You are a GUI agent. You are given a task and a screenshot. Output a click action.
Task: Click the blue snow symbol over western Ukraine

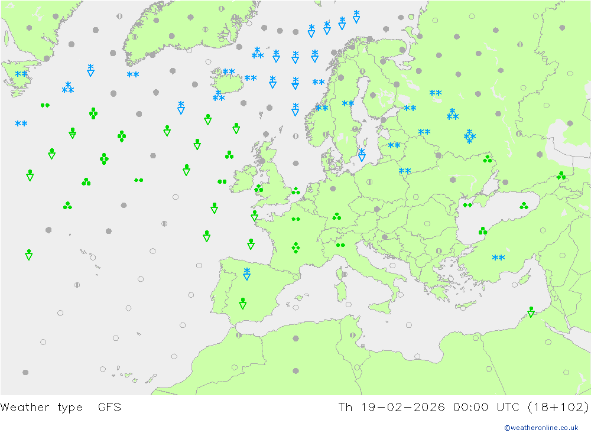[404, 171]
